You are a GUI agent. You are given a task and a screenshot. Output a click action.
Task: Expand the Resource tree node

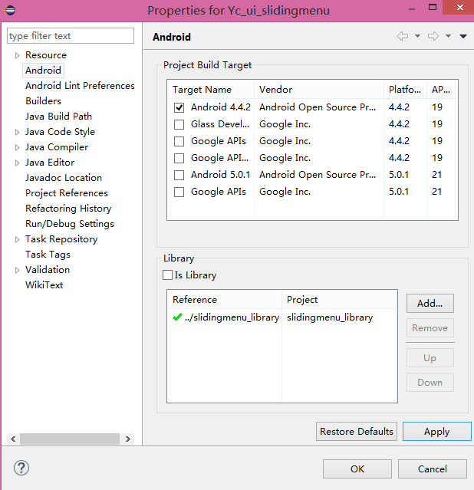pyautogui.click(x=17, y=55)
